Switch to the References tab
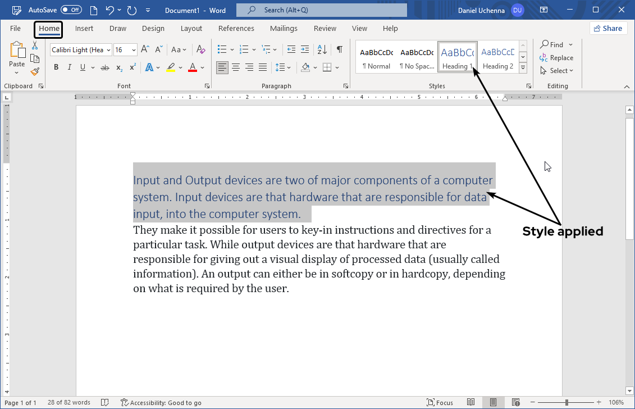The height and width of the screenshot is (409, 635). point(236,29)
